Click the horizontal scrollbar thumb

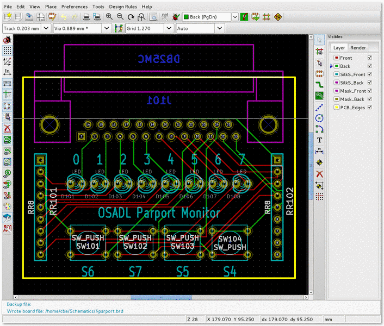pyautogui.click(x=161, y=297)
